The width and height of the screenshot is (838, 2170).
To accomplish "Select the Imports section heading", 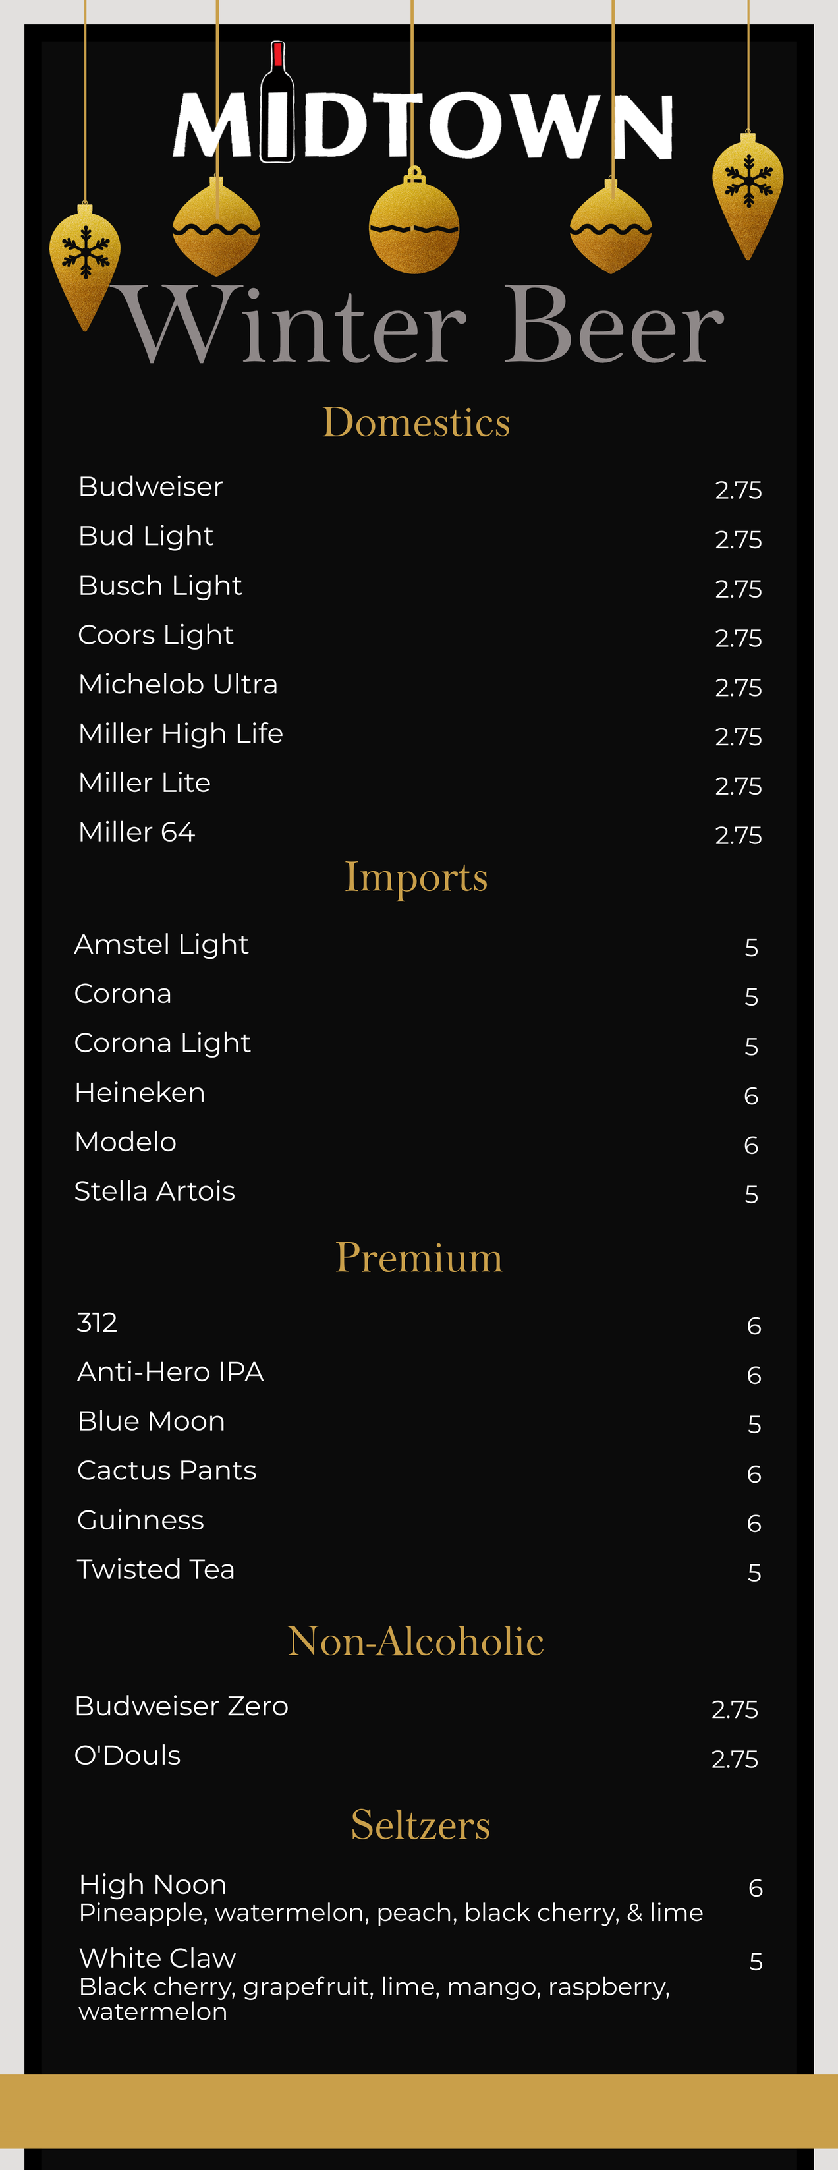I will (416, 877).
